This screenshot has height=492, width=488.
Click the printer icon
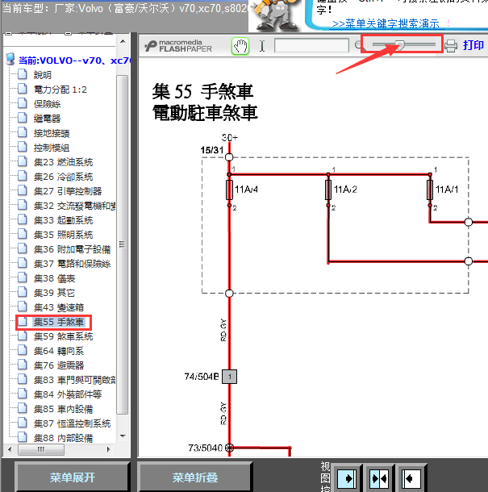point(451,46)
